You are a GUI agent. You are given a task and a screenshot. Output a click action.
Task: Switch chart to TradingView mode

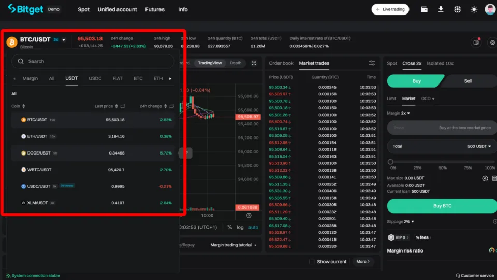(210, 63)
